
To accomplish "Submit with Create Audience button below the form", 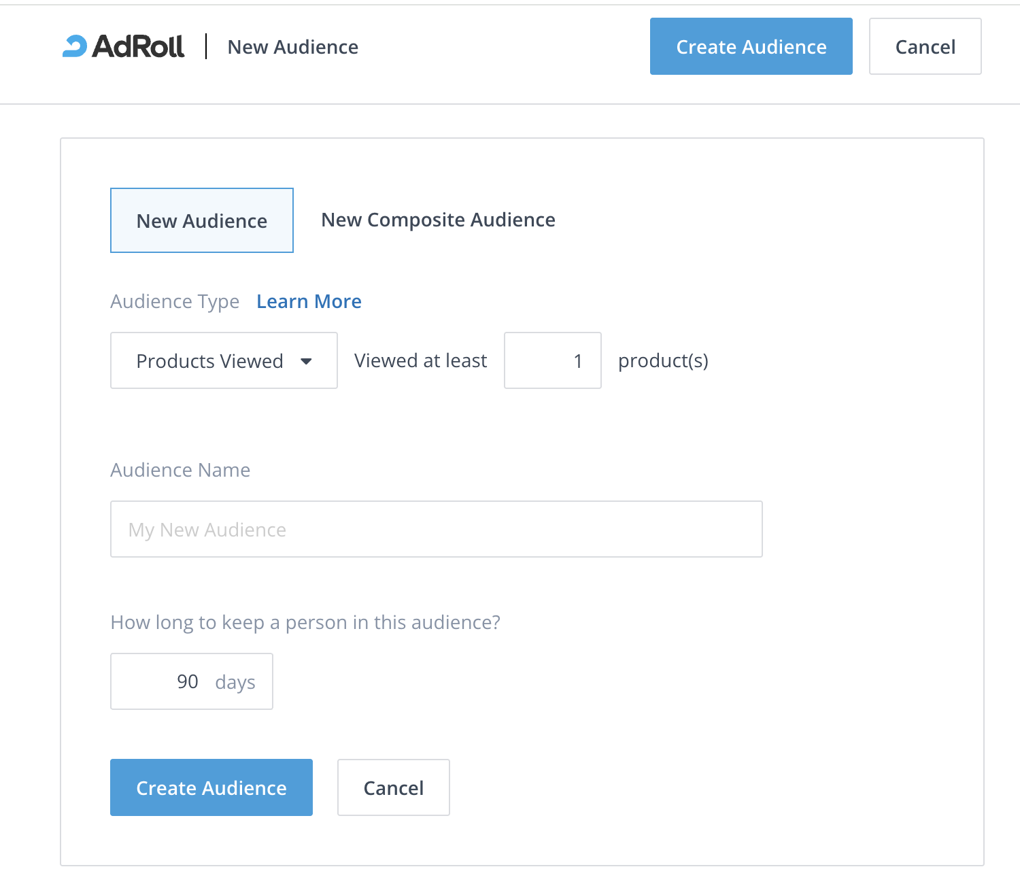I will [x=211, y=787].
